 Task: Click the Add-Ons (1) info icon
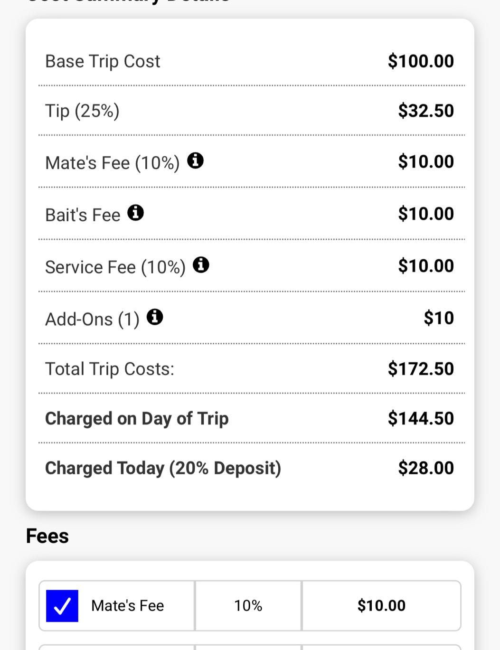[x=155, y=317]
